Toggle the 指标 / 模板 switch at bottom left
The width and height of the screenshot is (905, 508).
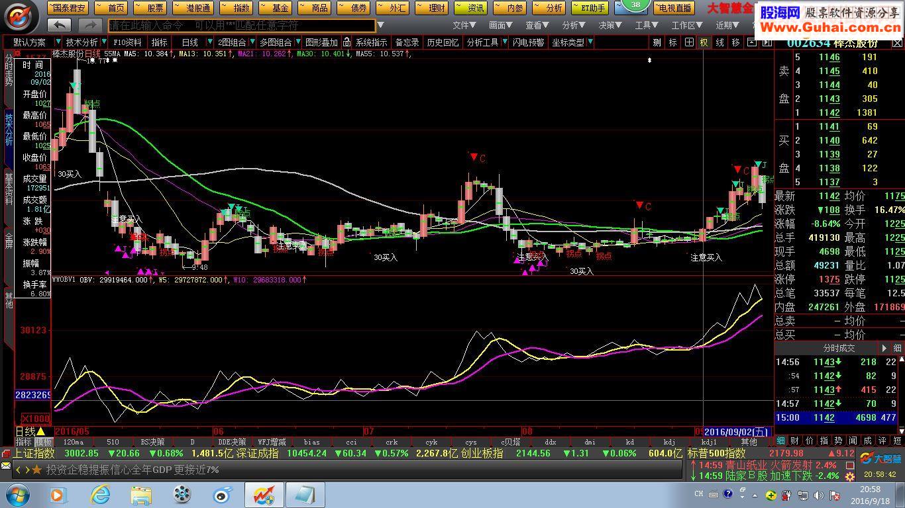[x=34, y=442]
